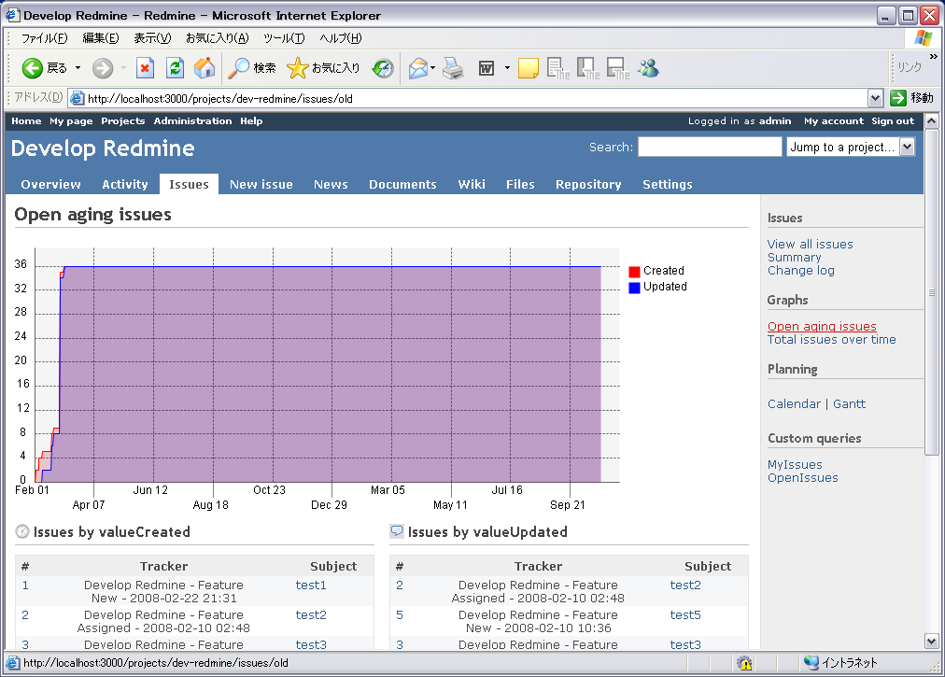Screen dimensions: 945x677
Task: Click the intranet zone globe icon
Action: pos(811,663)
